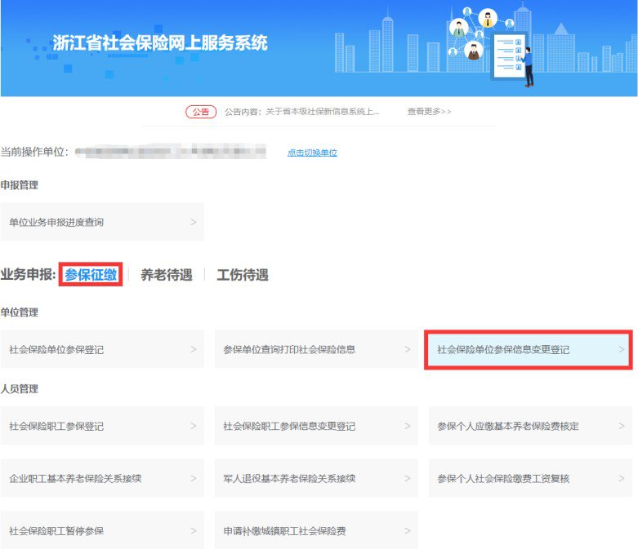Open 查看更多 announcements link
638x549 pixels.
429,112
